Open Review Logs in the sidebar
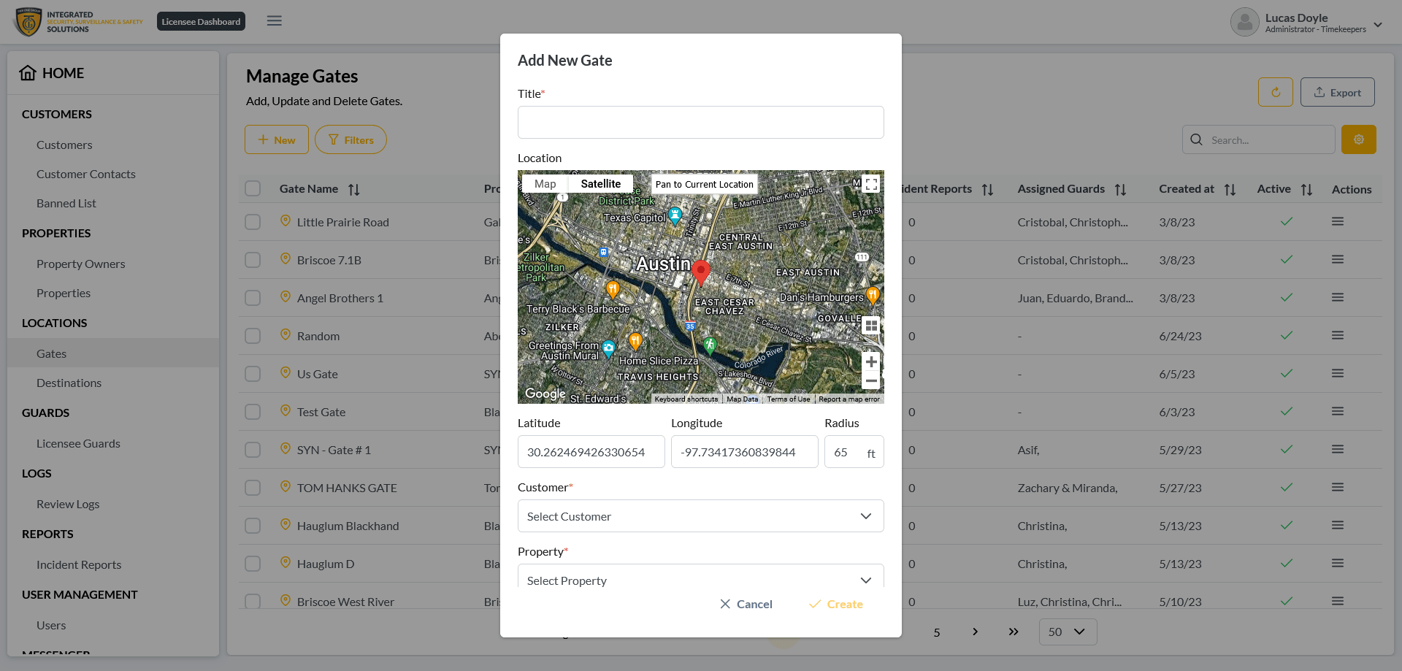 click(68, 504)
